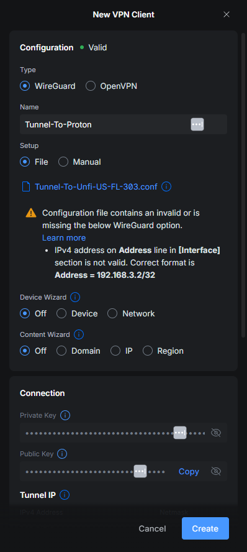
Task: Select the OpenVPN type radio button
Action: [91, 86]
